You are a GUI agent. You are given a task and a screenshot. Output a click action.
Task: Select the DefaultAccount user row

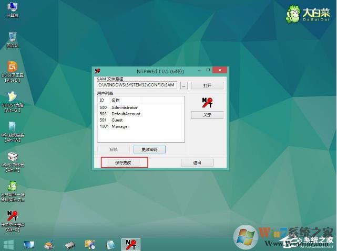coord(141,114)
